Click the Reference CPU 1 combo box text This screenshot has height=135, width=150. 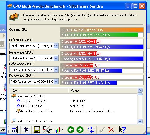(x=31, y=46)
